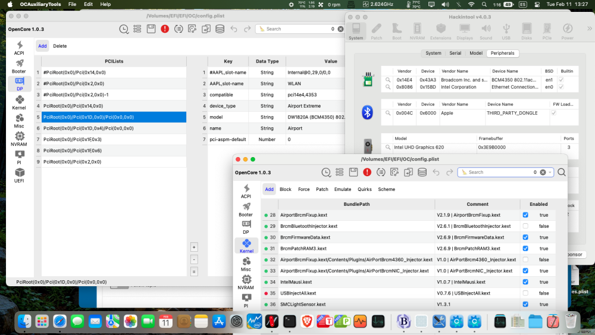Viewport: 595px width, 335px height.
Task: Open ACPI section in back OpenCore window
Action: point(19,48)
